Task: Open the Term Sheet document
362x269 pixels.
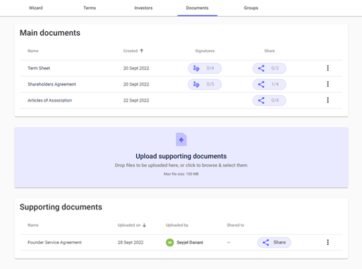Action: click(39, 68)
